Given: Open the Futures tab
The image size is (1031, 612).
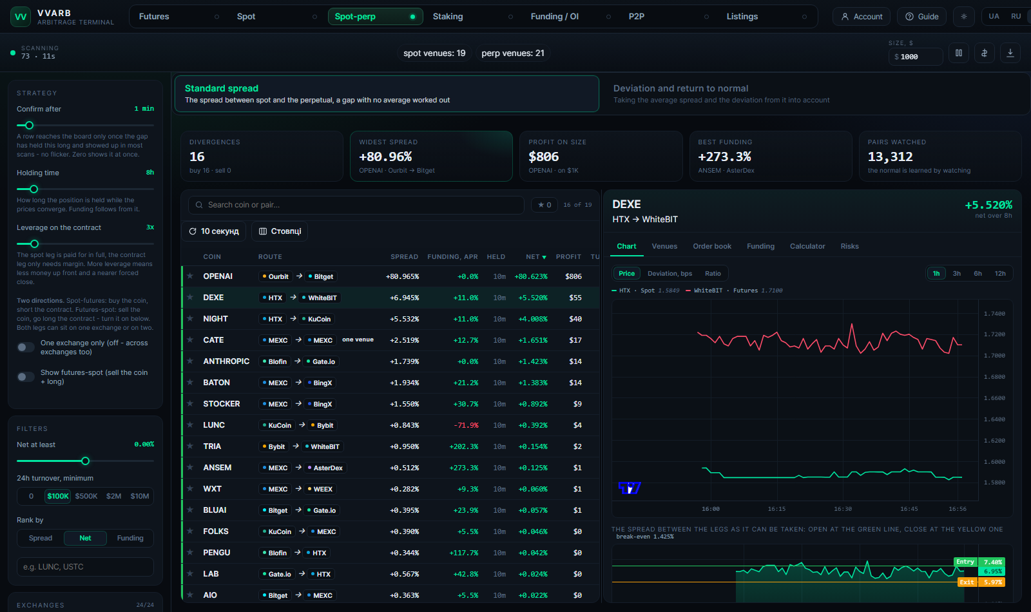Looking at the screenshot, I should [x=180, y=17].
